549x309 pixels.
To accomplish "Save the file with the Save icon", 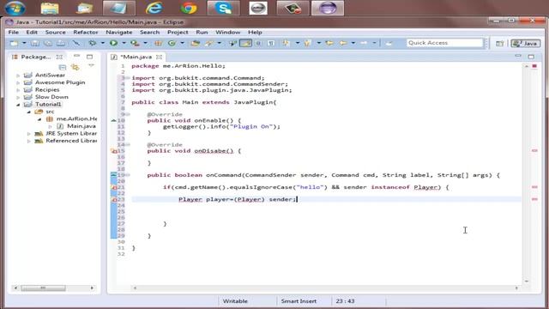I will pyautogui.click(x=35, y=43).
